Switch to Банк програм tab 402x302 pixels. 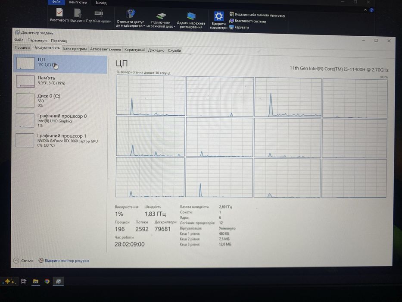[75, 48]
